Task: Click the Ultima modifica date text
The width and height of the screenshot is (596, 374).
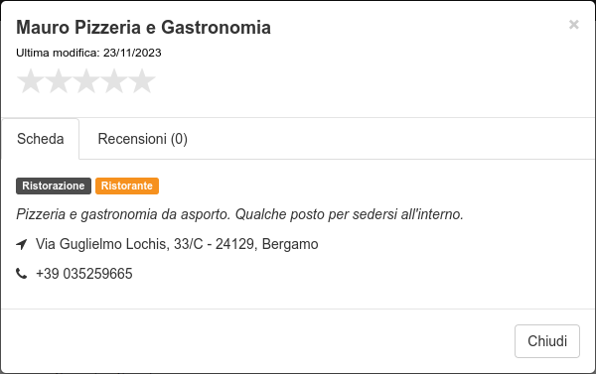Action: [88, 53]
